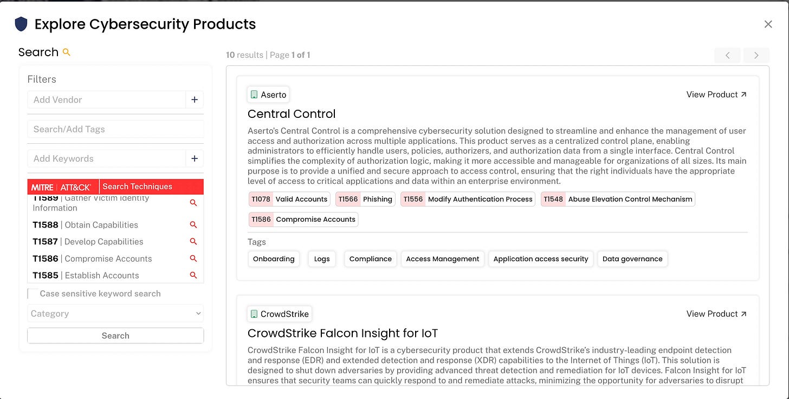Click the MITRE ATT&CK Search Techniques banner
The image size is (789, 399).
(x=115, y=187)
